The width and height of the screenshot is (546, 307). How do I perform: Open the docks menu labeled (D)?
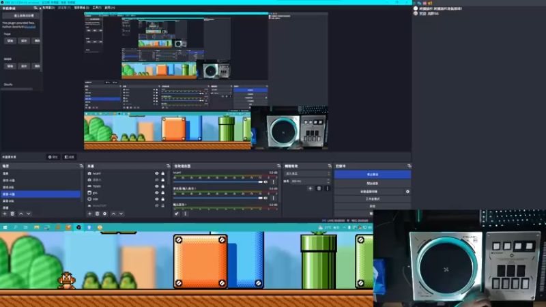click(48, 8)
